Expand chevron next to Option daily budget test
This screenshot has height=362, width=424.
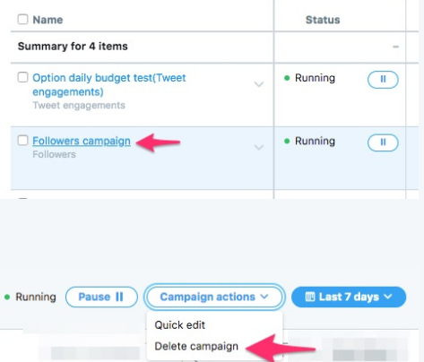point(259,84)
